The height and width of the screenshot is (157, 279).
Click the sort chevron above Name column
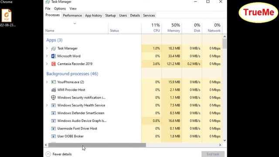point(75,23)
